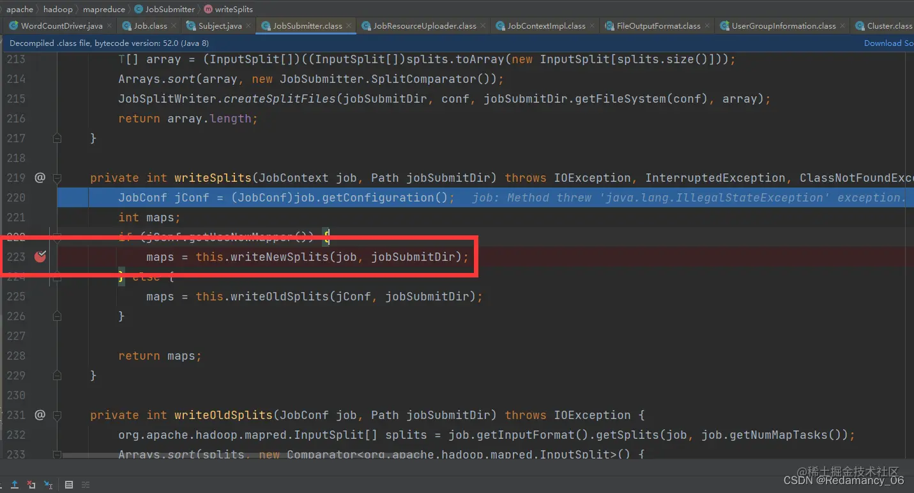The height and width of the screenshot is (493, 914).
Task: Select the JobSubmitter.class tab
Action: click(x=307, y=26)
